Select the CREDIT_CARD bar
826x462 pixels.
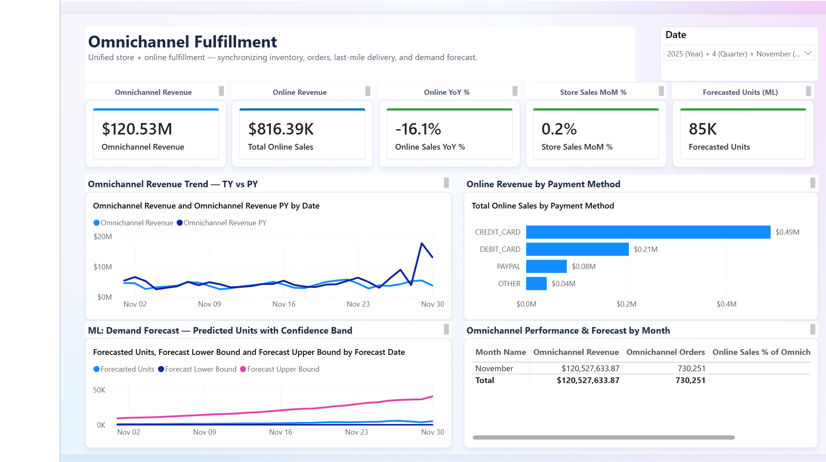click(x=648, y=232)
